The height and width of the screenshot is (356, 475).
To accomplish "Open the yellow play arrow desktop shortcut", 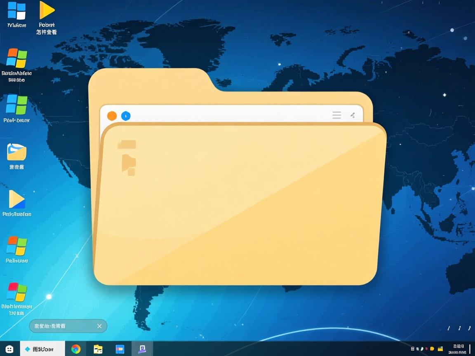I will tap(47, 11).
